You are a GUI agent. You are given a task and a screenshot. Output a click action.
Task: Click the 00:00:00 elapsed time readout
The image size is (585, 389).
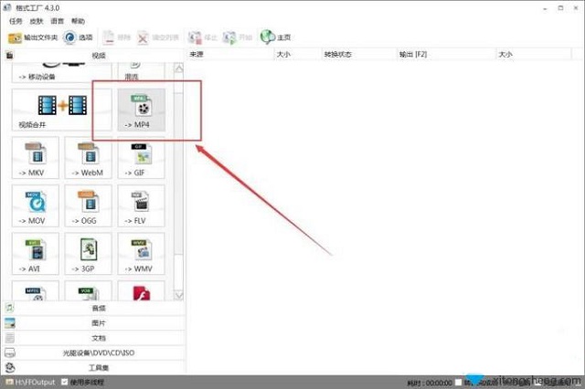click(439, 383)
